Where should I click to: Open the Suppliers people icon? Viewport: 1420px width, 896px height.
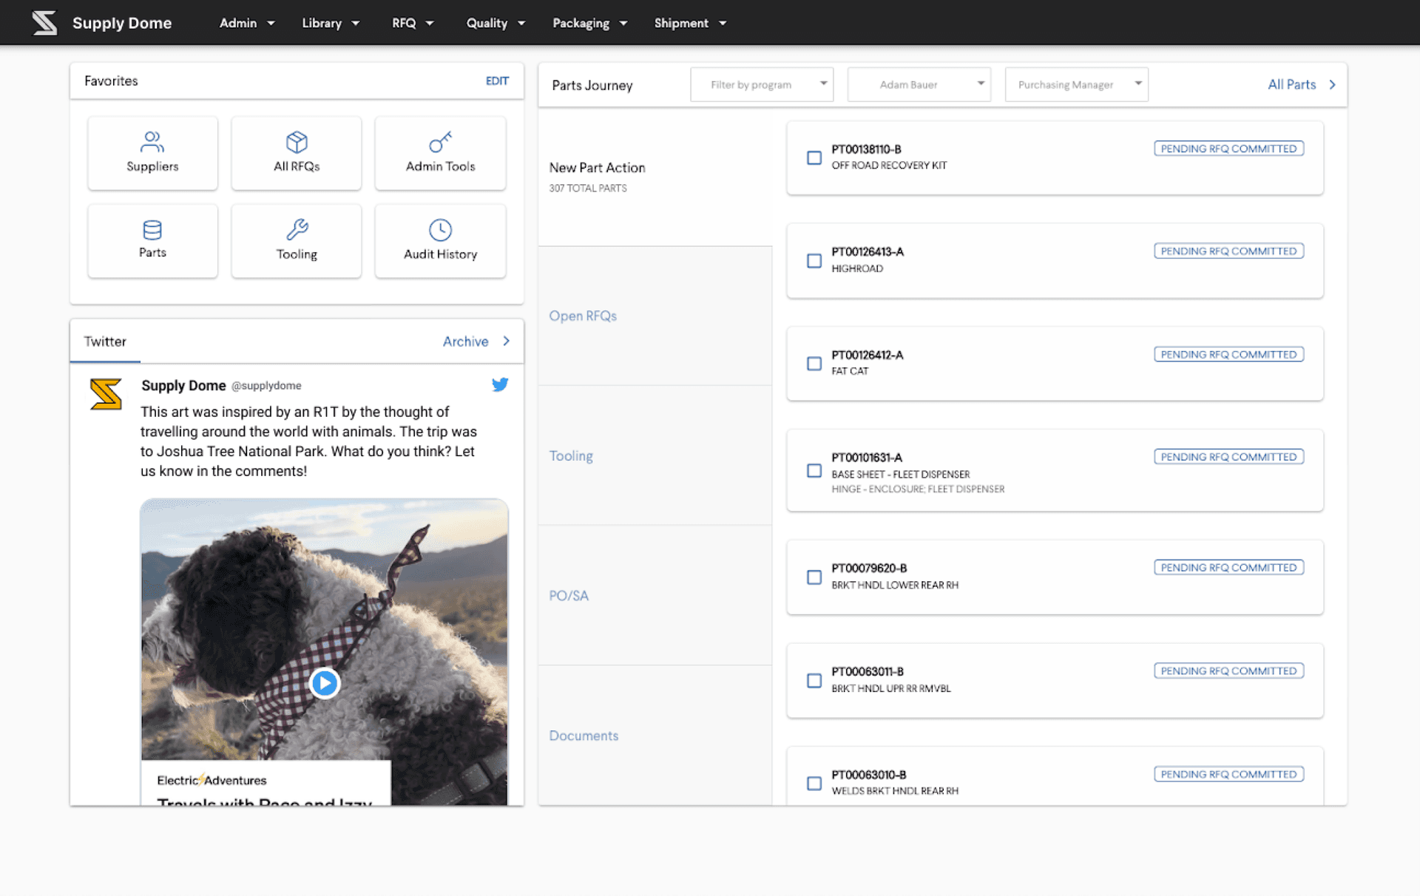152,141
